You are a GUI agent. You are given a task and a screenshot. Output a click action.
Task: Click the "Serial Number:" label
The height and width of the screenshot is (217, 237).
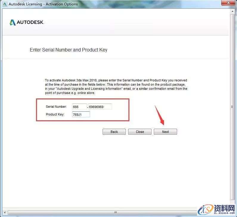56,107
